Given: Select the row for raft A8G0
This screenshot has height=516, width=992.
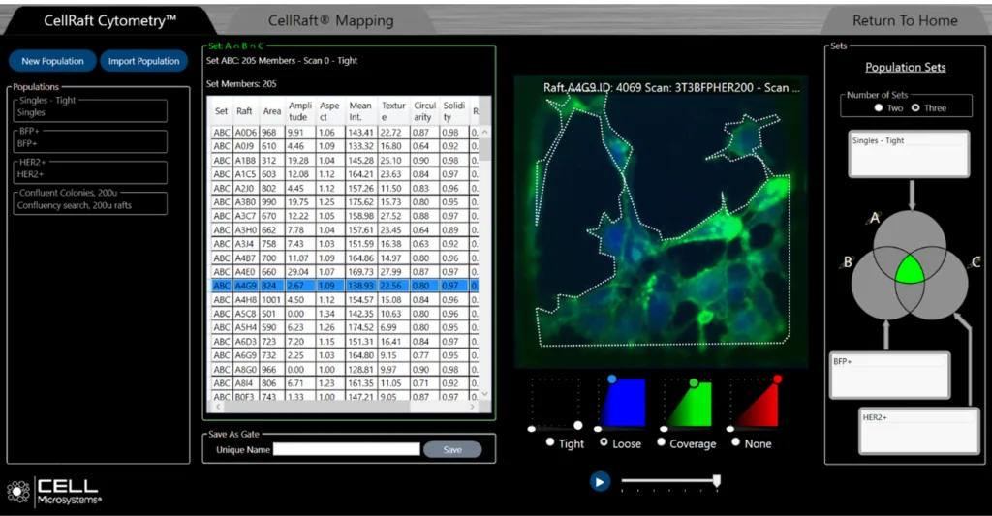Looking at the screenshot, I should pos(344,369).
